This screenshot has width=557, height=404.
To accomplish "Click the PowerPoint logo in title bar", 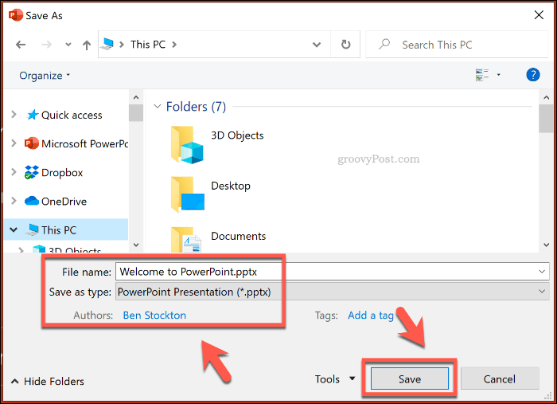I will (x=15, y=15).
